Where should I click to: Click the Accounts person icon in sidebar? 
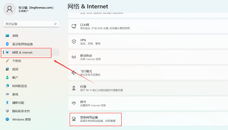coord(7,78)
